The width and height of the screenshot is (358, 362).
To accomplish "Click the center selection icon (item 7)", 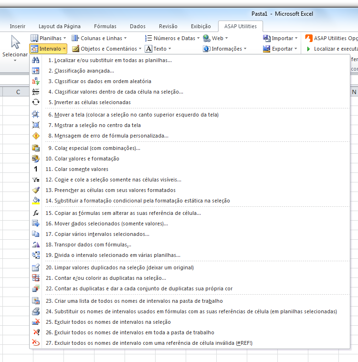I will (36, 125).
